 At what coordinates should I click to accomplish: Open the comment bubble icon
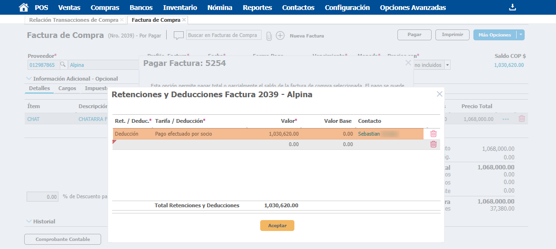[x=179, y=36]
